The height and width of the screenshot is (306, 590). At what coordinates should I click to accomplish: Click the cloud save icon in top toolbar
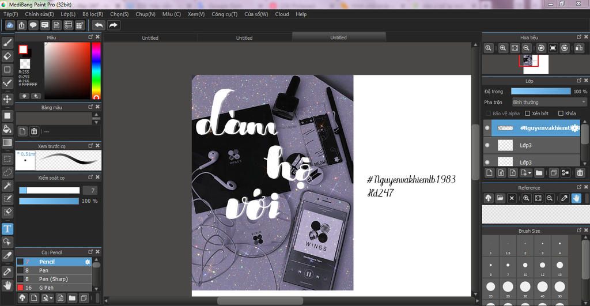(10, 25)
